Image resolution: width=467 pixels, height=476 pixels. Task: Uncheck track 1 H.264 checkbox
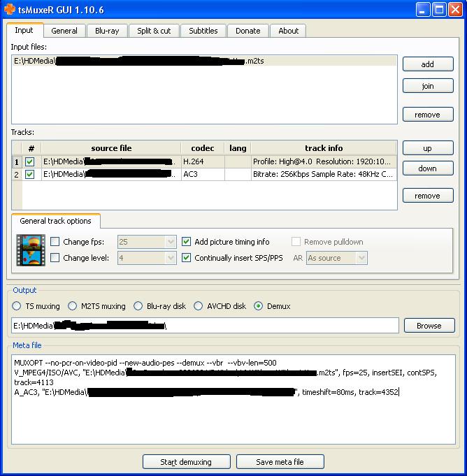coord(30,161)
